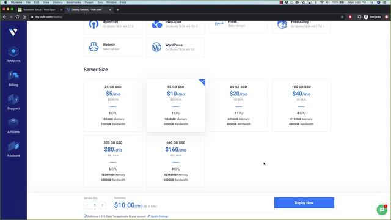Click the Vultr logo in sidebar
Viewport: 391px width, 220px height.
(x=13, y=32)
